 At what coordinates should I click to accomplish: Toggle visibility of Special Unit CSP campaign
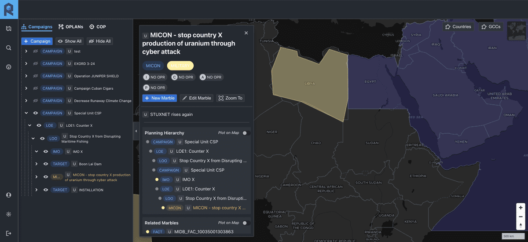36,113
